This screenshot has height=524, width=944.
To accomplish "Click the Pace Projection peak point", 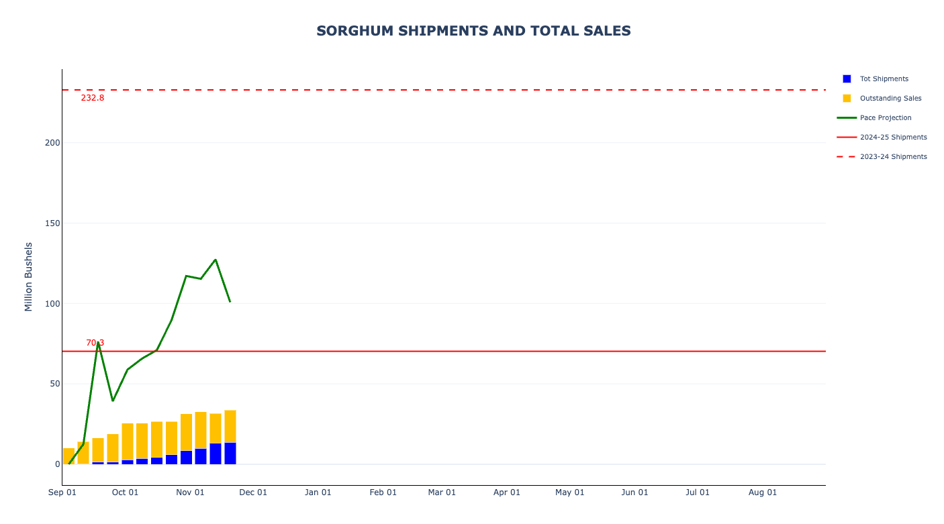I will point(216,260).
